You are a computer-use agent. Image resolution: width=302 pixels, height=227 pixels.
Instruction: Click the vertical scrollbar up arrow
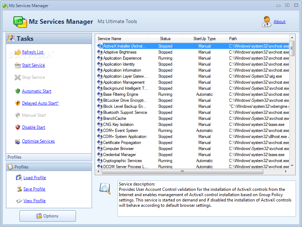[292, 38]
